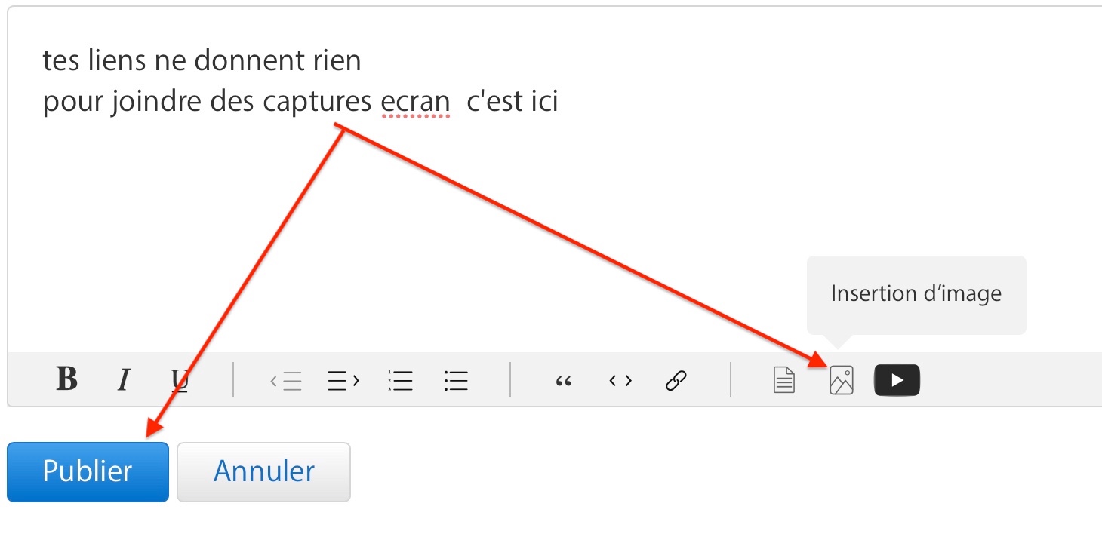This screenshot has width=1102, height=537.
Task: Click the misspelled word "ecran"
Action: pyautogui.click(x=416, y=101)
